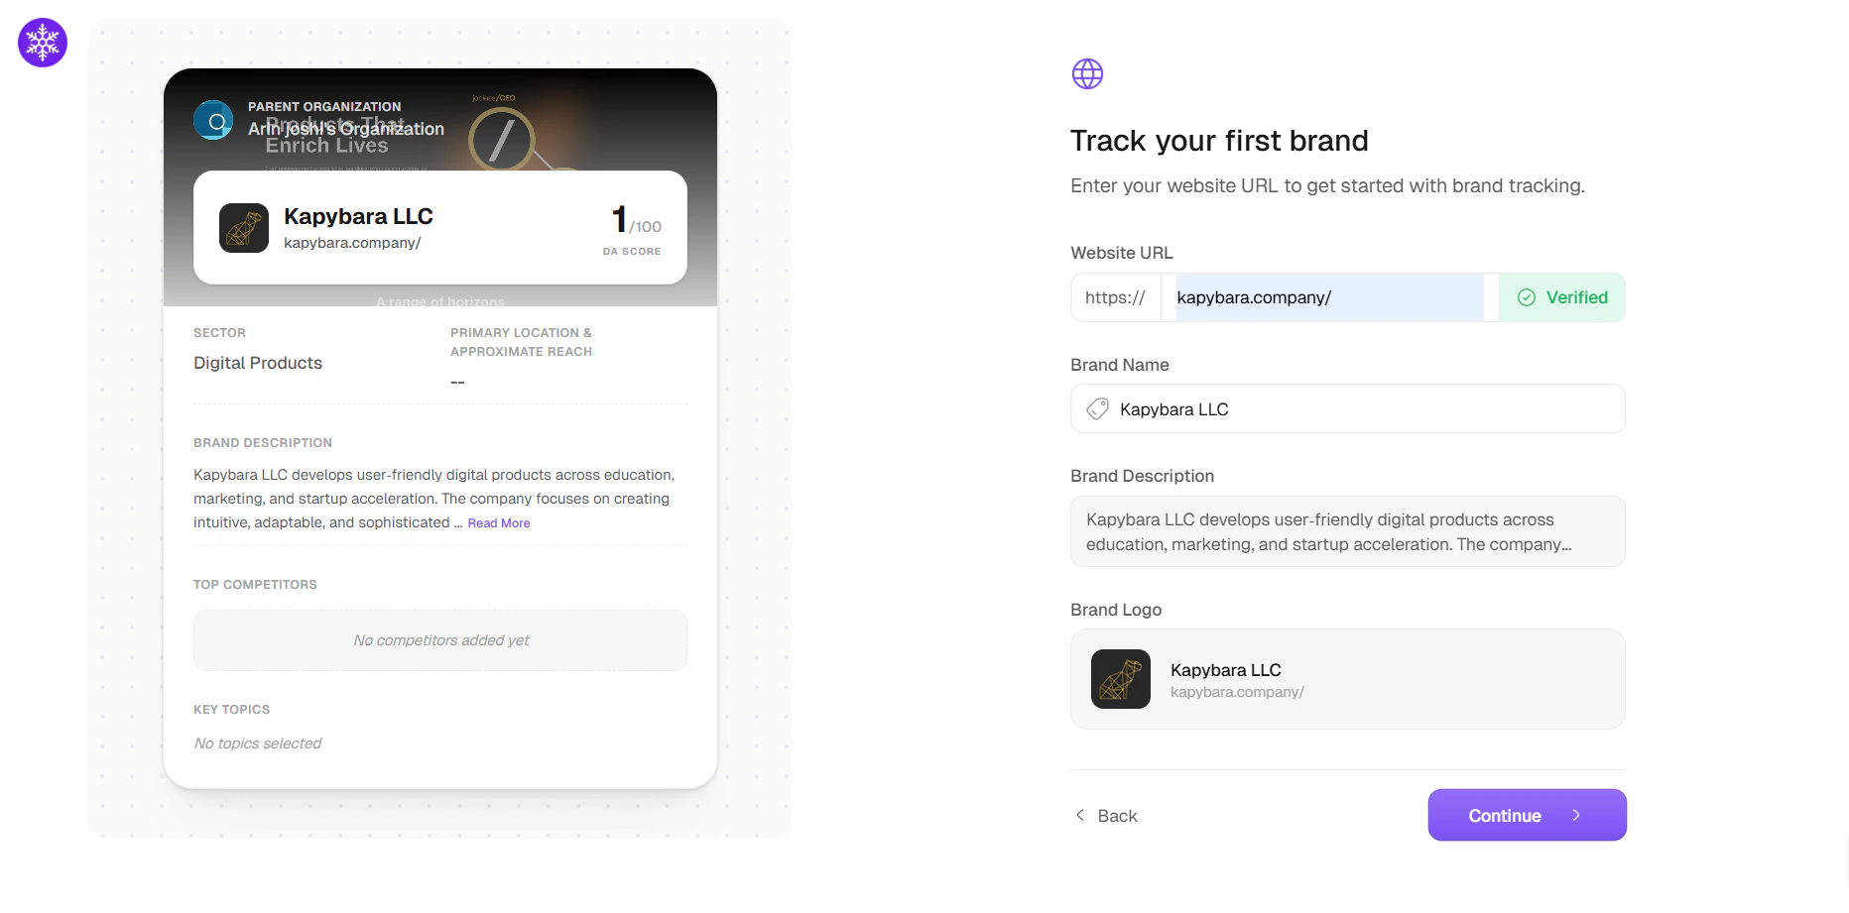Click the Kapybara logo thumbnail on brand card
This screenshot has width=1849, height=913.
243,228
